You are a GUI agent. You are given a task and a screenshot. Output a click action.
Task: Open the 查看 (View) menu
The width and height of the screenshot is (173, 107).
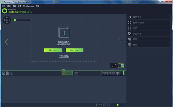tap(14, 6)
